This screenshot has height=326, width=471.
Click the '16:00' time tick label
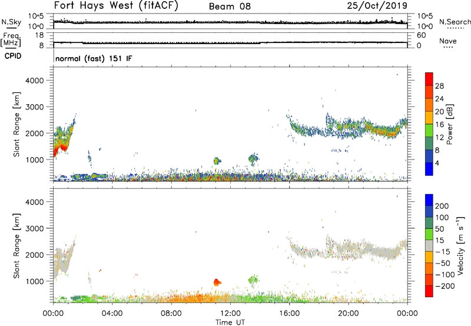(x=289, y=314)
